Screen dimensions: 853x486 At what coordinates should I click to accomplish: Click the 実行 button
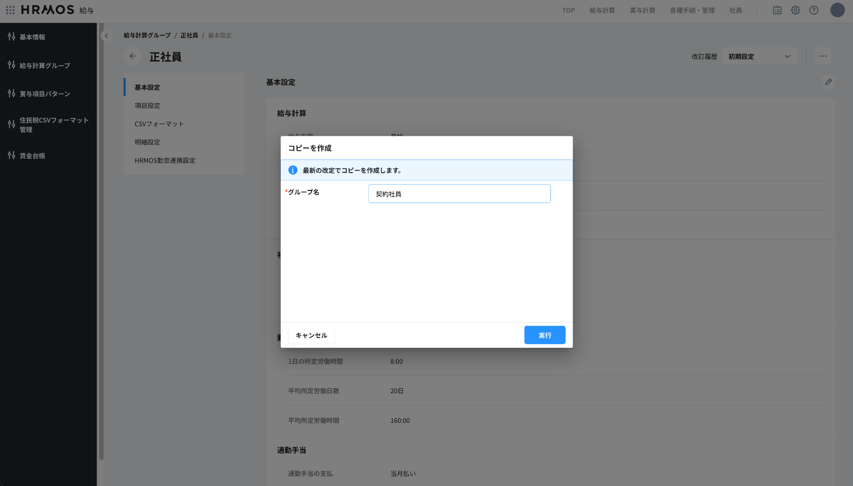pyautogui.click(x=544, y=335)
